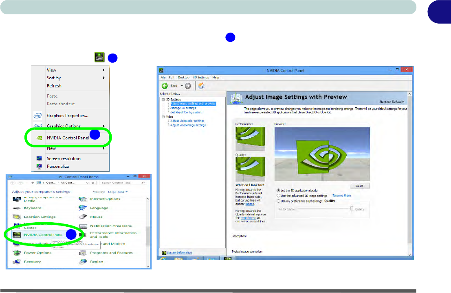Collapse the 3D Settings tree node
The height and width of the screenshot is (293, 451).
coord(163,100)
